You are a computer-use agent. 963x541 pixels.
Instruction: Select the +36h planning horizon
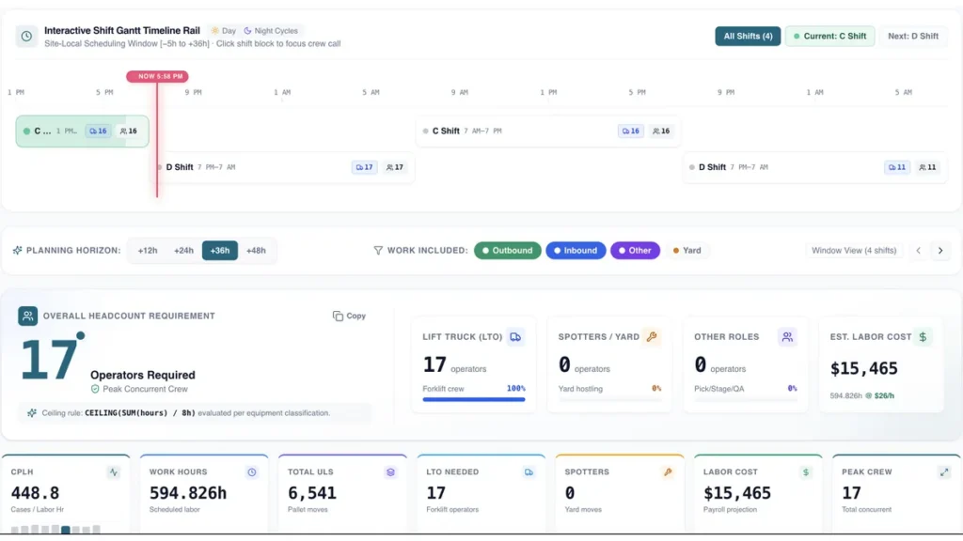pos(220,250)
